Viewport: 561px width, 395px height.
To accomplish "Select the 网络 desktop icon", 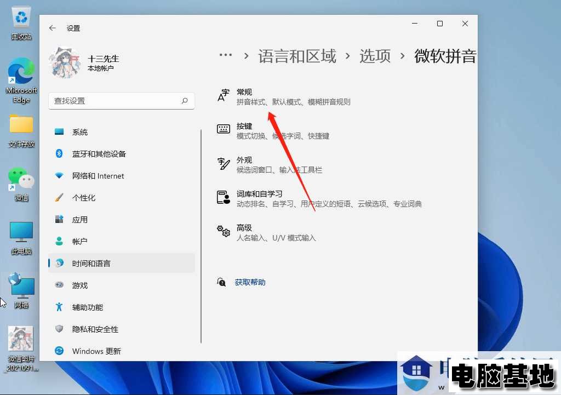I will (x=21, y=290).
